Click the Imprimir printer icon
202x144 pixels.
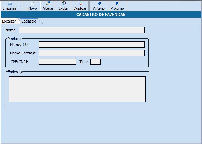click(x=10, y=4)
